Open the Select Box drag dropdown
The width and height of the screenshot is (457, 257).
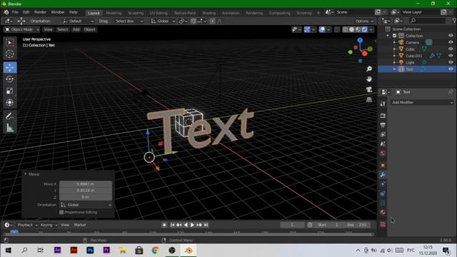coord(129,21)
